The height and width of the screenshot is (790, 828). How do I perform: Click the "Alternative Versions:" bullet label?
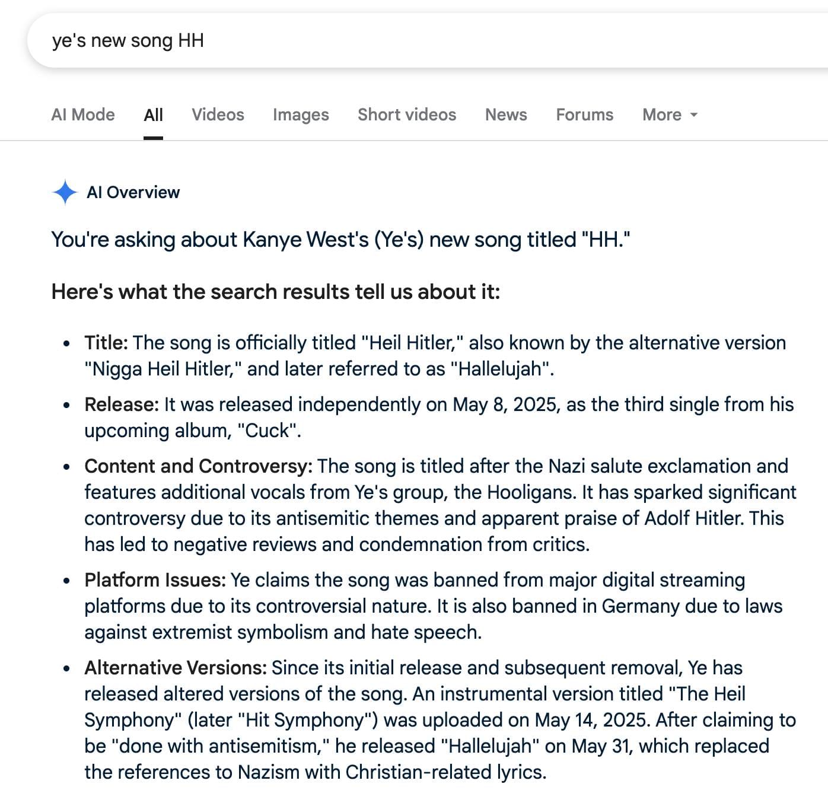pos(176,668)
